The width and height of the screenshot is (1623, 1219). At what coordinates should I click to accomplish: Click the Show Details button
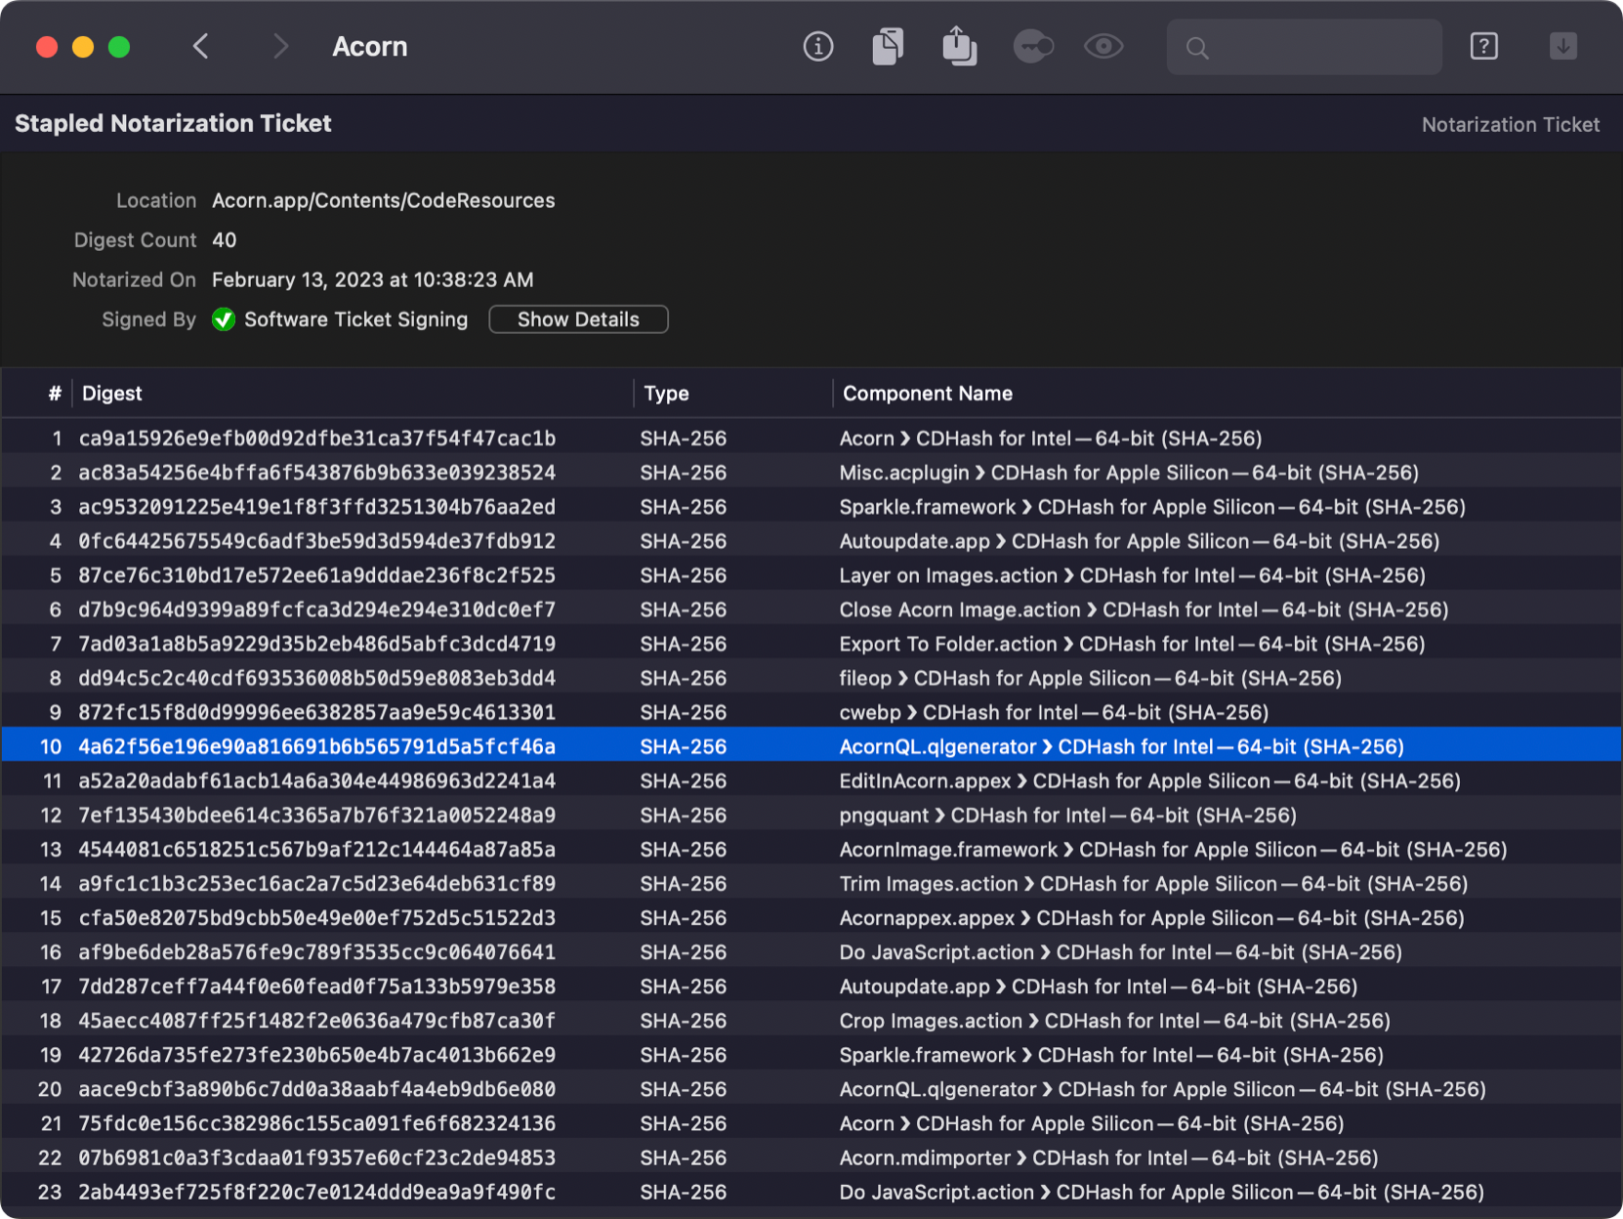tap(578, 319)
